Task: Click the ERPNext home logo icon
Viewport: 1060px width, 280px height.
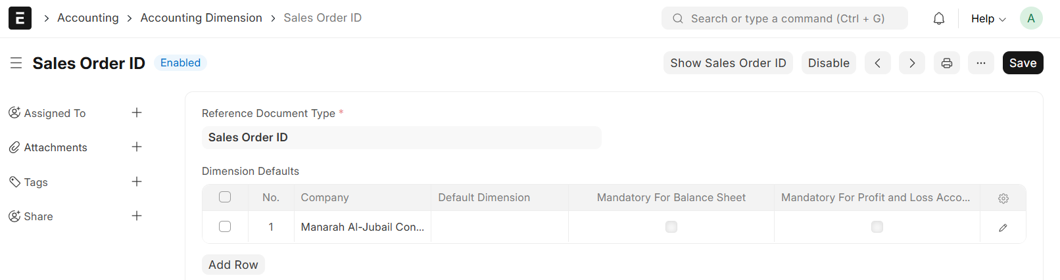Action: pos(20,18)
